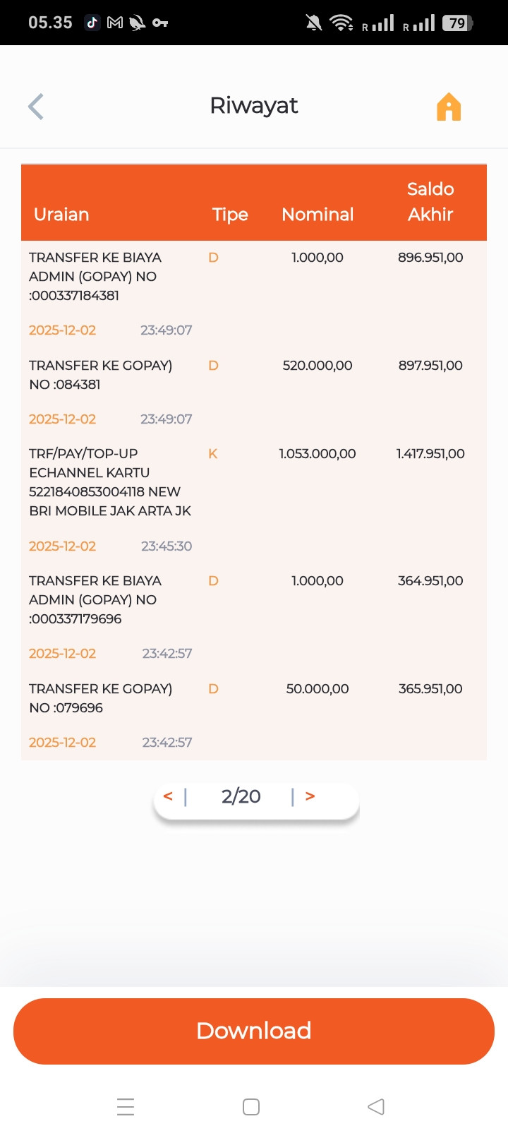Viewport: 508px width, 1138px height.
Task: Tap the TikTok status bar icon
Action: point(92,23)
